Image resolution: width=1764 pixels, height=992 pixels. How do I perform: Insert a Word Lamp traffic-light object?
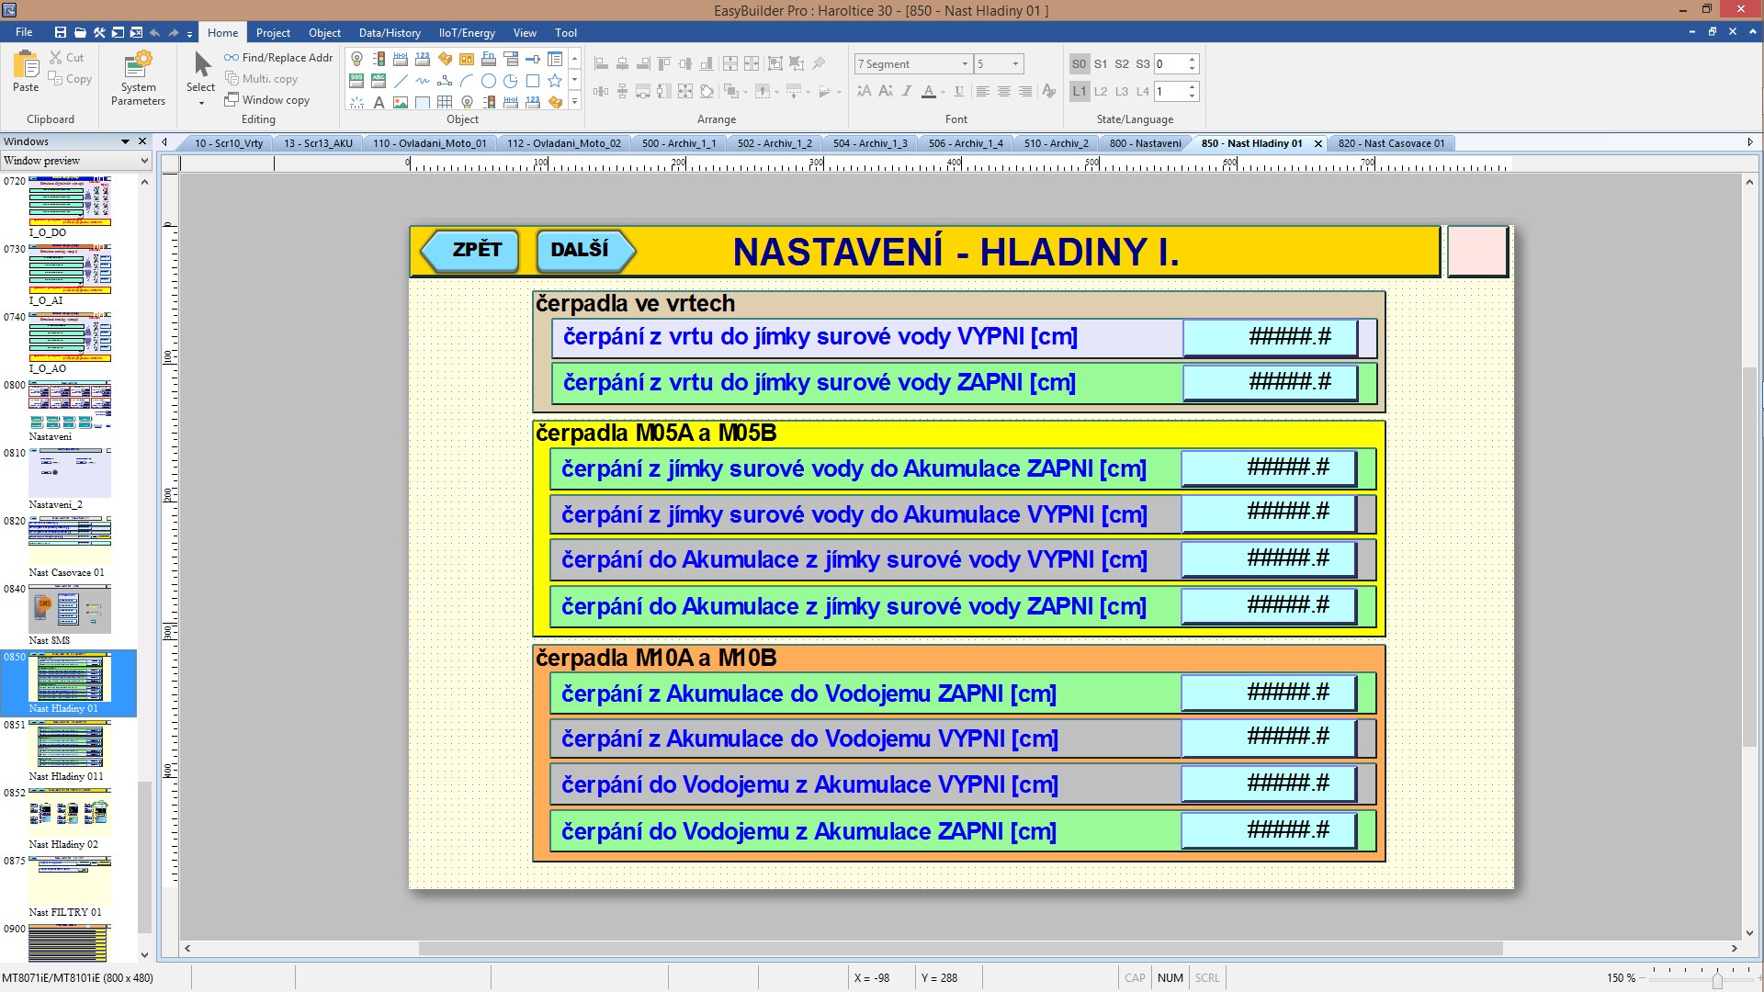point(379,59)
